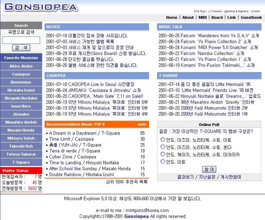Open 결과보기 poll results link
This screenshot has height=220, width=265.
(x=185, y=177)
